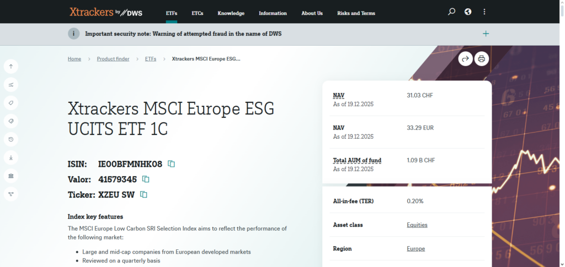Click the NAV label next to 33.29 EUR
Viewport: 565px width, 267px height.
pyautogui.click(x=339, y=128)
